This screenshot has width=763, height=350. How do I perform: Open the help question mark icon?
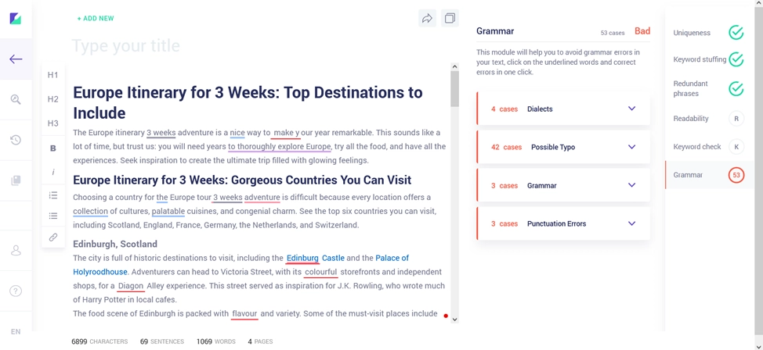click(x=16, y=291)
